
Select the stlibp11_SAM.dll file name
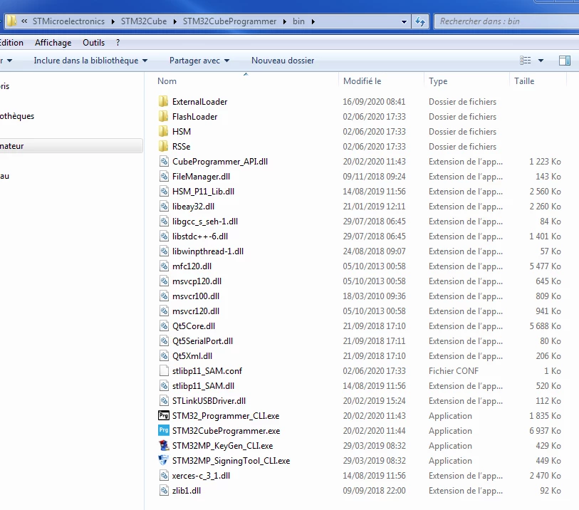(203, 386)
